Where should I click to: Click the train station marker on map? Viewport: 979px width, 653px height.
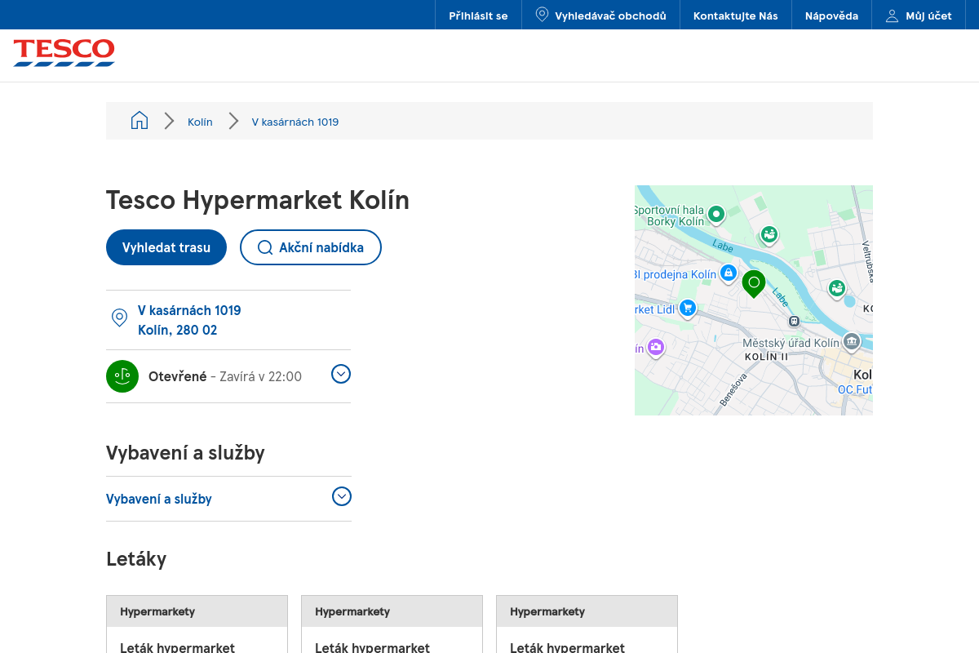794,321
